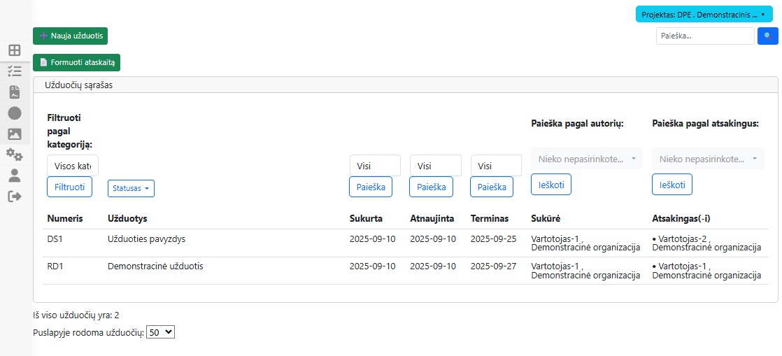Image resolution: width=782 pixels, height=356 pixels.
Task: Focus the Paieška search input field
Action: (704, 36)
